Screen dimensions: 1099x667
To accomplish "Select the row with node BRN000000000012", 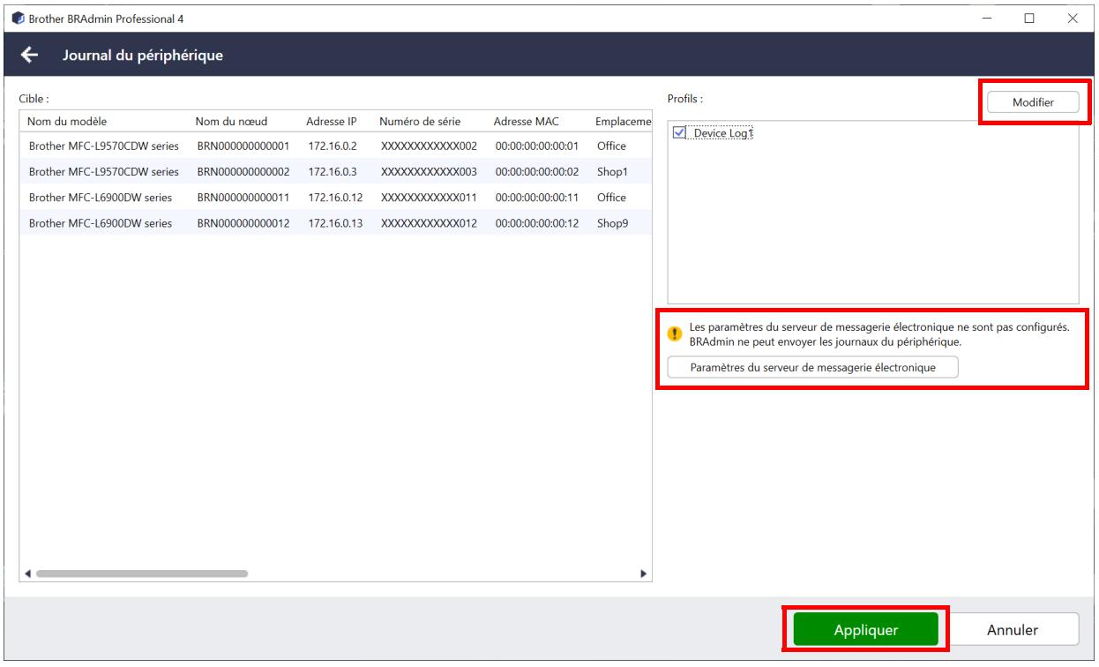I will (336, 223).
